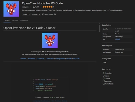
Task: Click the '2 hours ago' Last Updated value
Action: coord(119,36)
